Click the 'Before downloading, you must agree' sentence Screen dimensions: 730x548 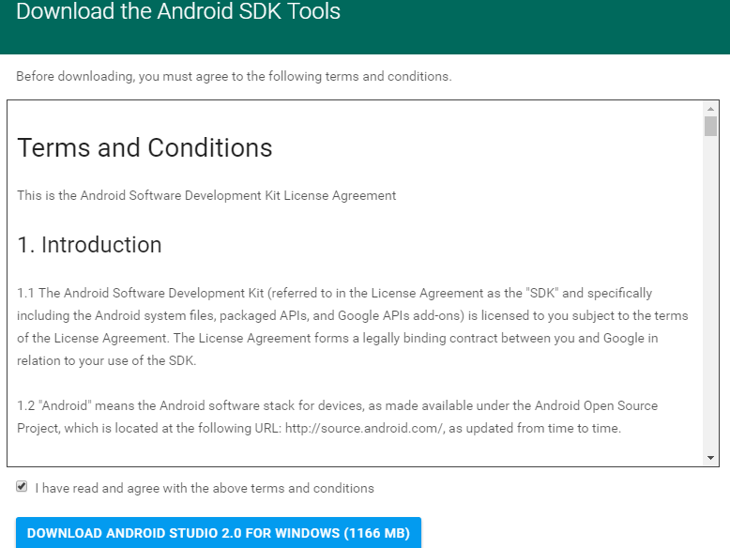tap(234, 76)
